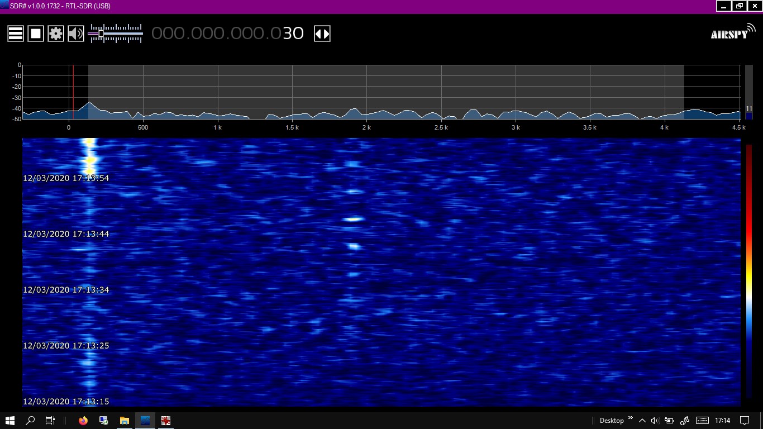
Task: Open the SDR# hamburger menu
Action: tap(16, 34)
